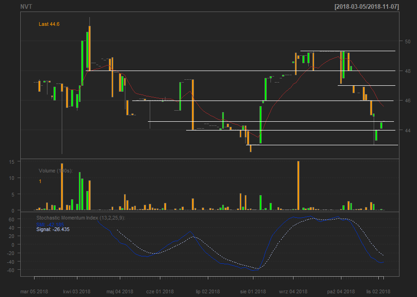The width and height of the screenshot is (417, 297).
Task: Click the volume axis label 5
Action: coord(13,195)
